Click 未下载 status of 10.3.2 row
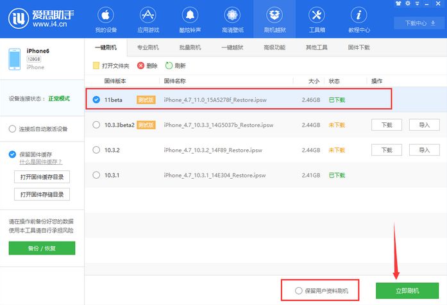Image resolution: width=447 pixels, height=305 pixels. click(337, 150)
